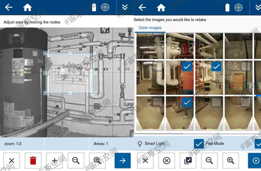Select bottom-left corner node of the area

[x=46, y=93]
